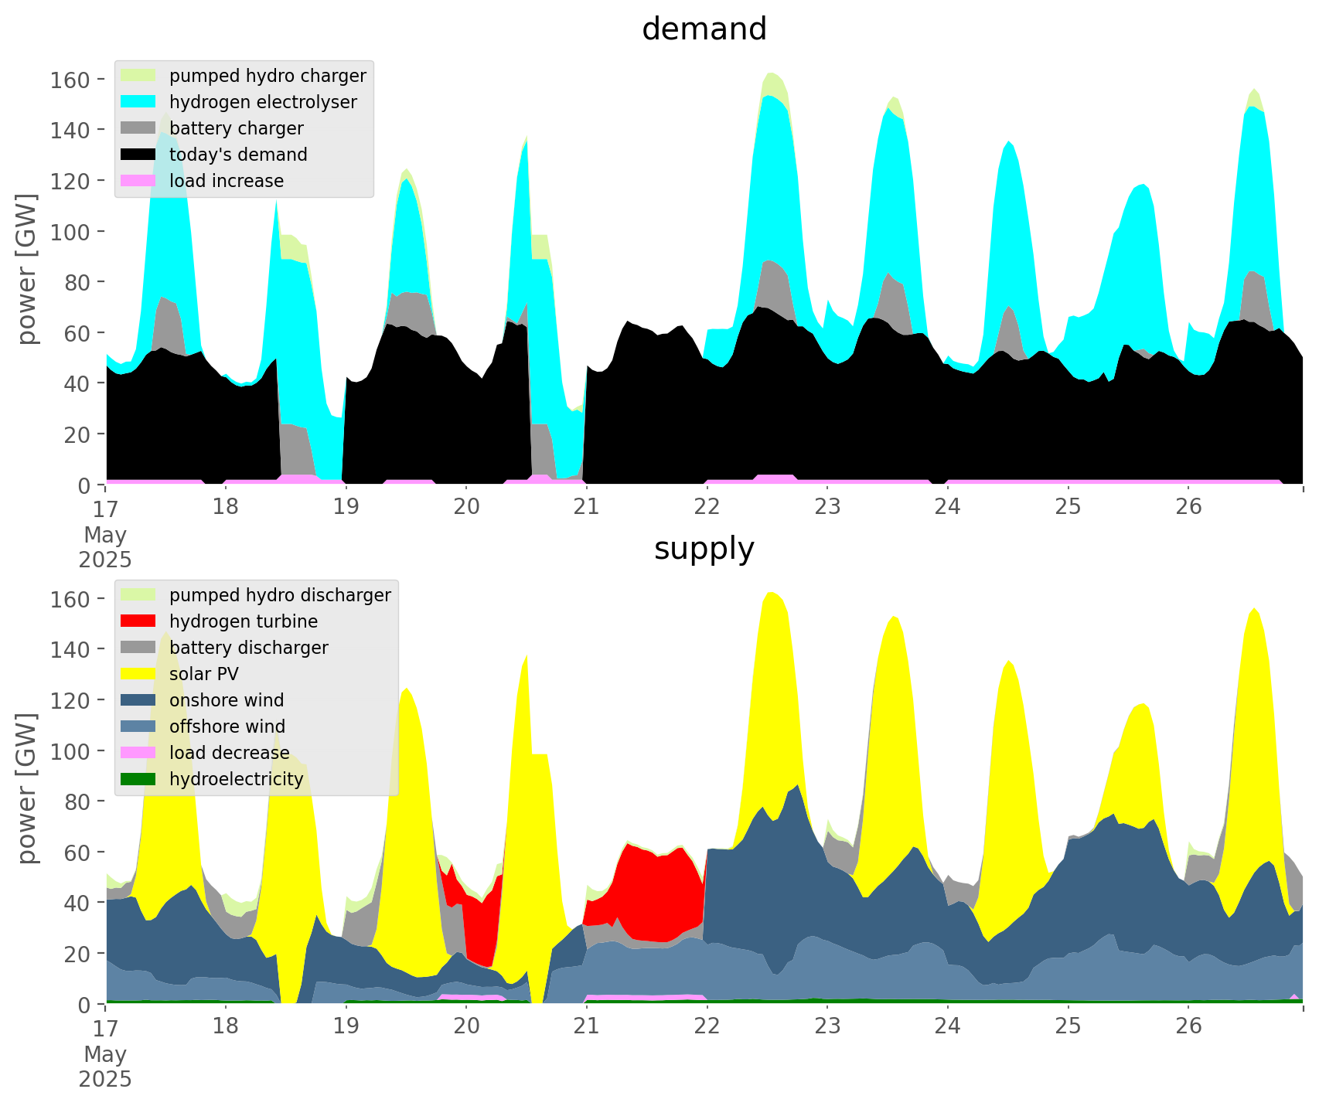Click the offshore wind light blue swatch
1319x1106 pixels.
tap(139, 727)
